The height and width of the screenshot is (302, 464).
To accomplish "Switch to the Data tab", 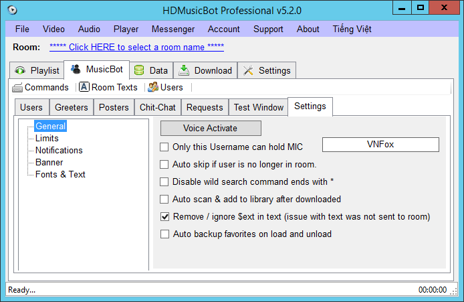I will [151, 70].
